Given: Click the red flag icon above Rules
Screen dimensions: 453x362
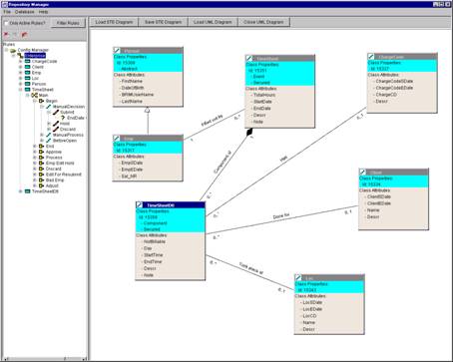Looking at the screenshot, I should click(24, 35).
